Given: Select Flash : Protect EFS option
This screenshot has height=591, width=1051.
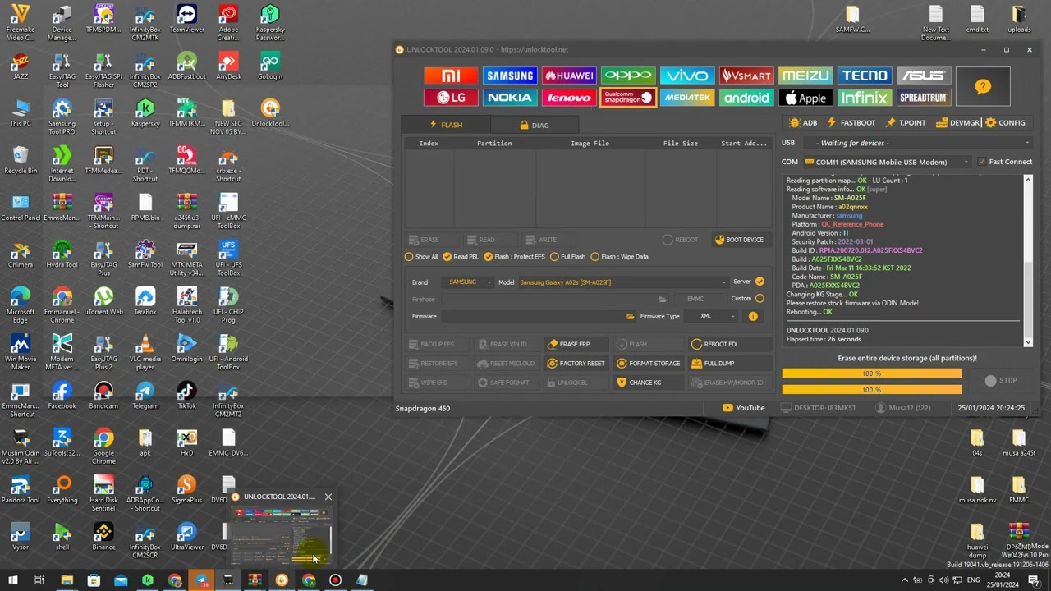Looking at the screenshot, I should coord(515,257).
